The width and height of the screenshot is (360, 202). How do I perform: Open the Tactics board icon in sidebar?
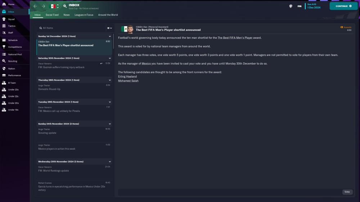point(4,26)
